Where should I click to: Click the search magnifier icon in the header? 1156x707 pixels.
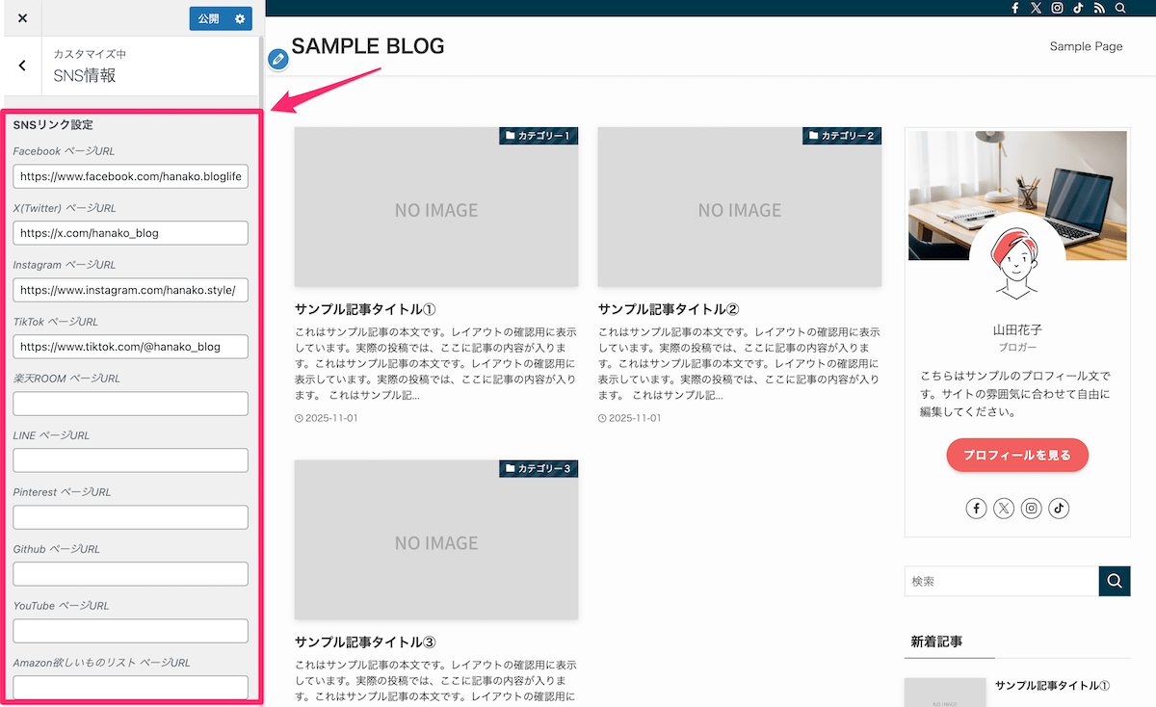click(x=1120, y=8)
